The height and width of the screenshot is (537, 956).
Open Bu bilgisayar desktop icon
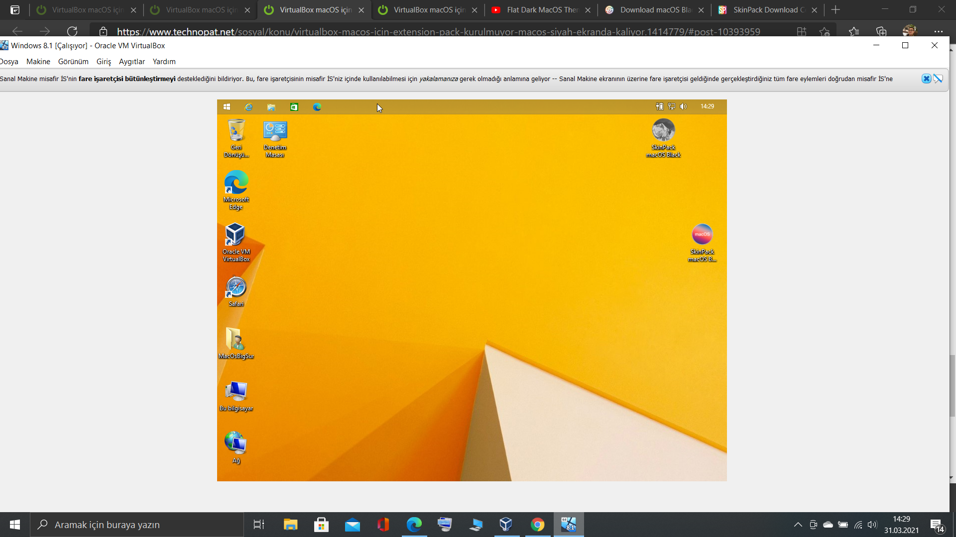click(x=236, y=392)
